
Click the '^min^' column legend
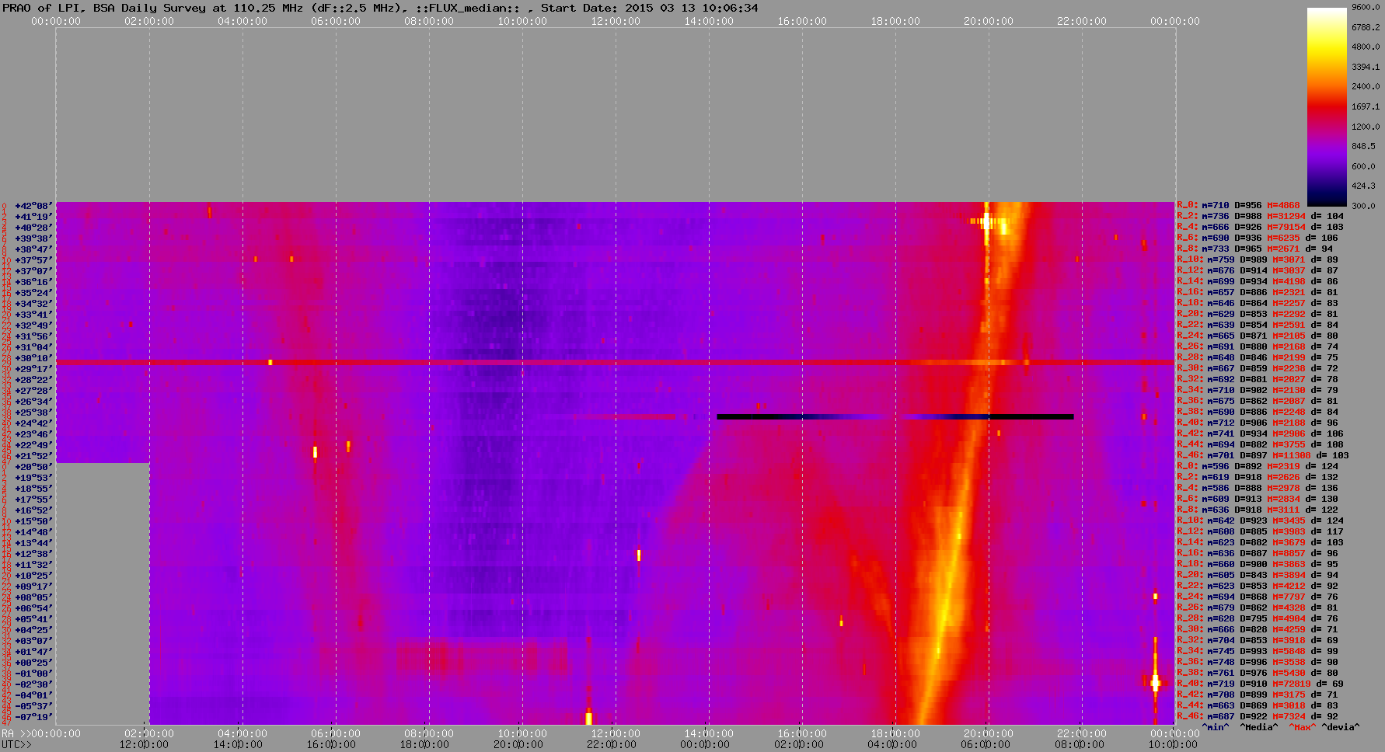tap(1216, 727)
